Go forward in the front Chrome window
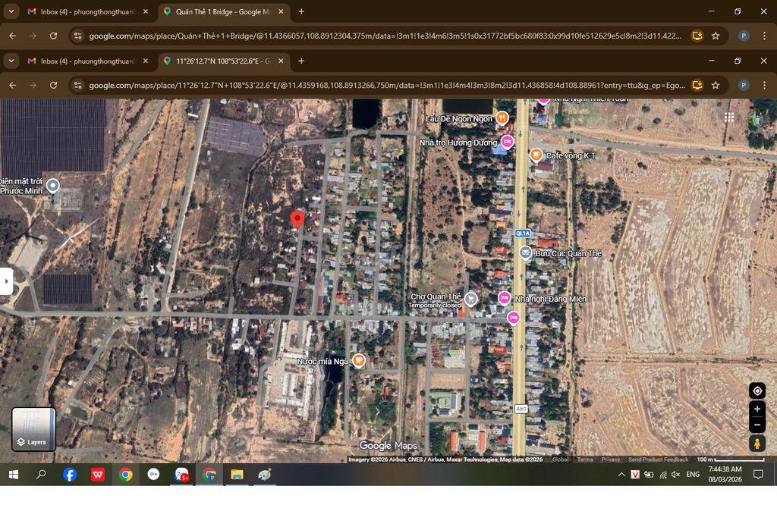Screen dimensions: 777x508 tap(33, 85)
